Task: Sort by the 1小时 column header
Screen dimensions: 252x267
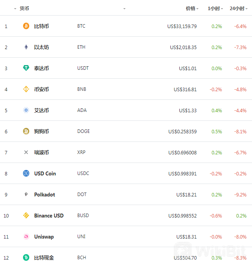Action: 215,9
